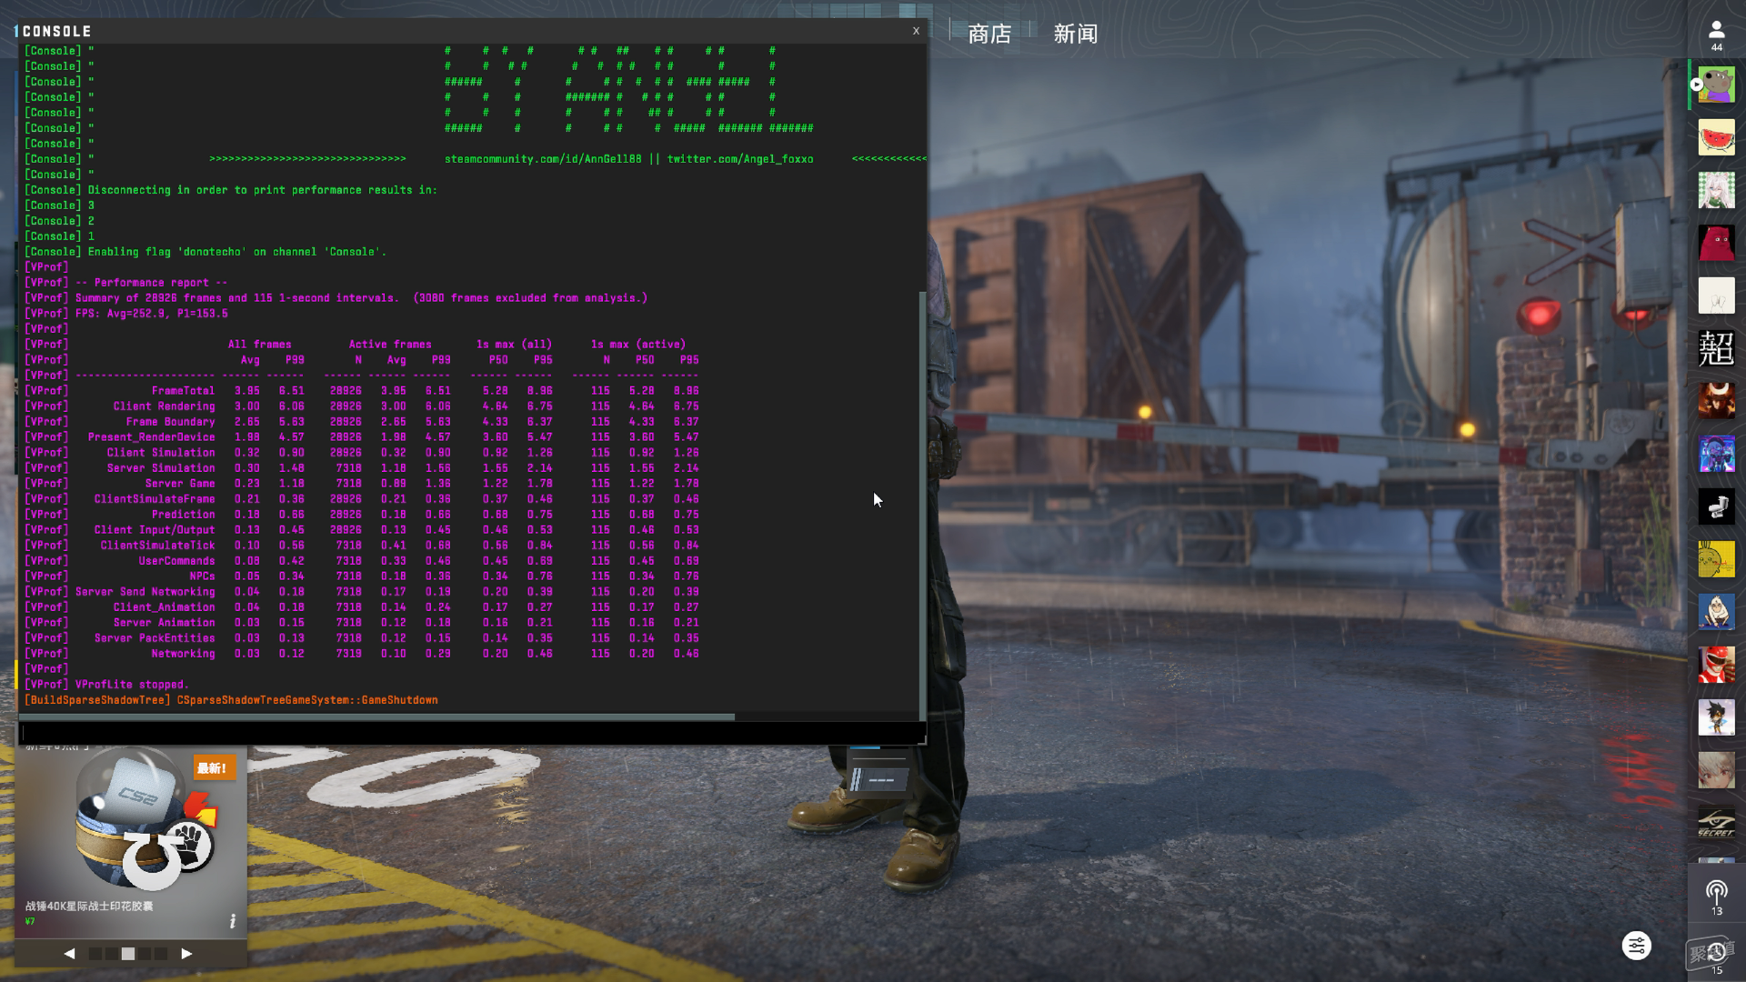
Task: Open the 新闻 news tab
Action: pos(1075,34)
